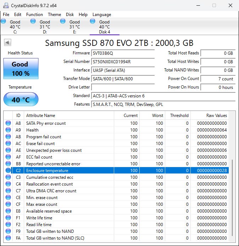The height and width of the screenshot is (246, 239).
Task: Select the Total GB written to NAND (SLC) row
Action: [116, 238]
